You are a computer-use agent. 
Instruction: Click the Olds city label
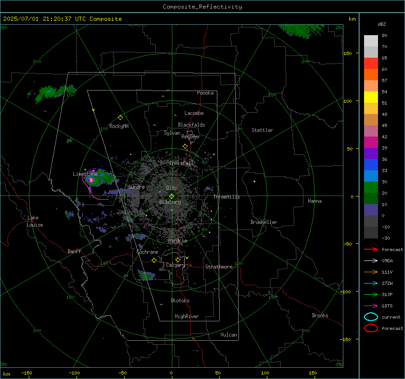tap(171, 188)
